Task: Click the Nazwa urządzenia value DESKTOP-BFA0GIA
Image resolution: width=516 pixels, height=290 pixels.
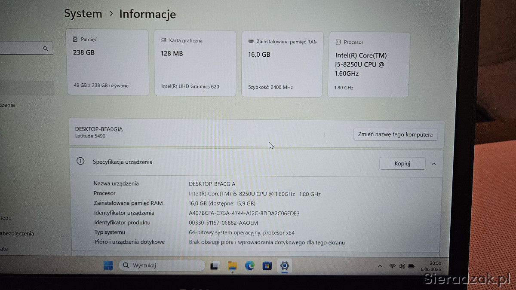Action: (x=212, y=184)
